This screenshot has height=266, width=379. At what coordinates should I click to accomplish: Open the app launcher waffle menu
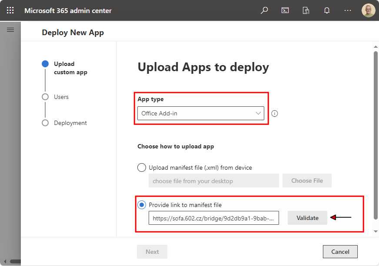(10, 10)
